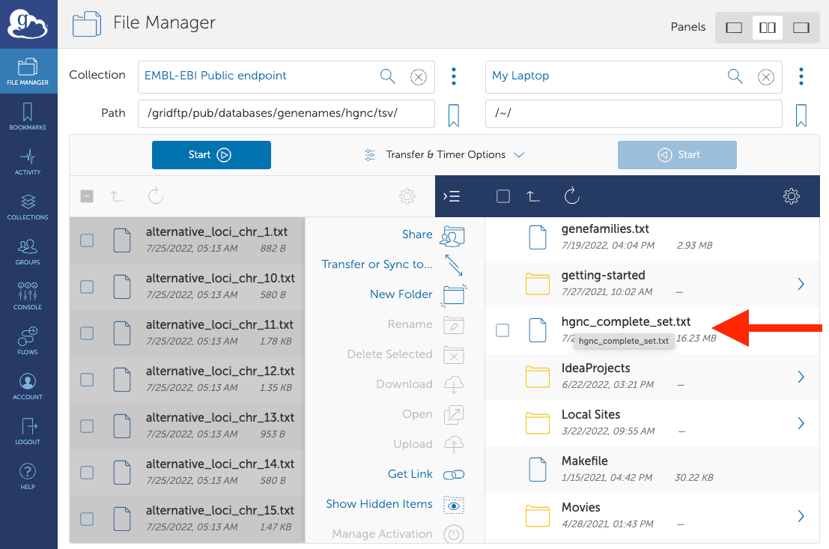Open the Console sidebar section
829x549 pixels.
coord(28,296)
